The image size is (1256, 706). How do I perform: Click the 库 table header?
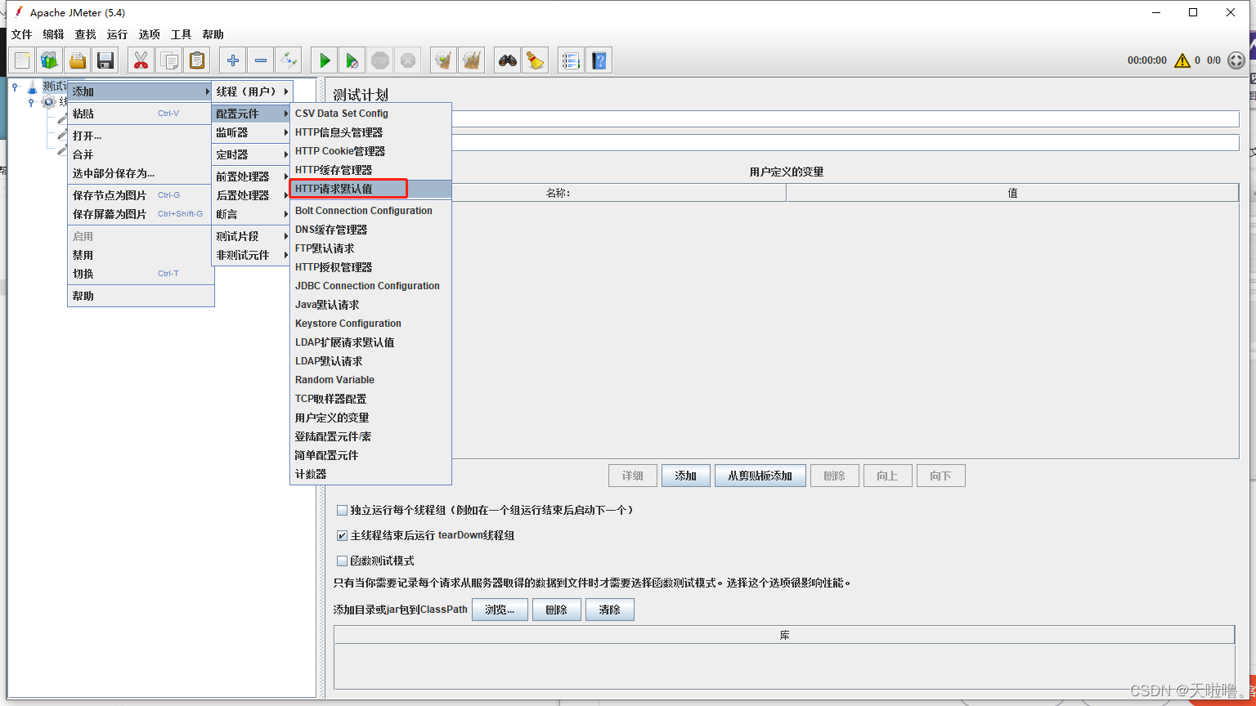(x=784, y=635)
